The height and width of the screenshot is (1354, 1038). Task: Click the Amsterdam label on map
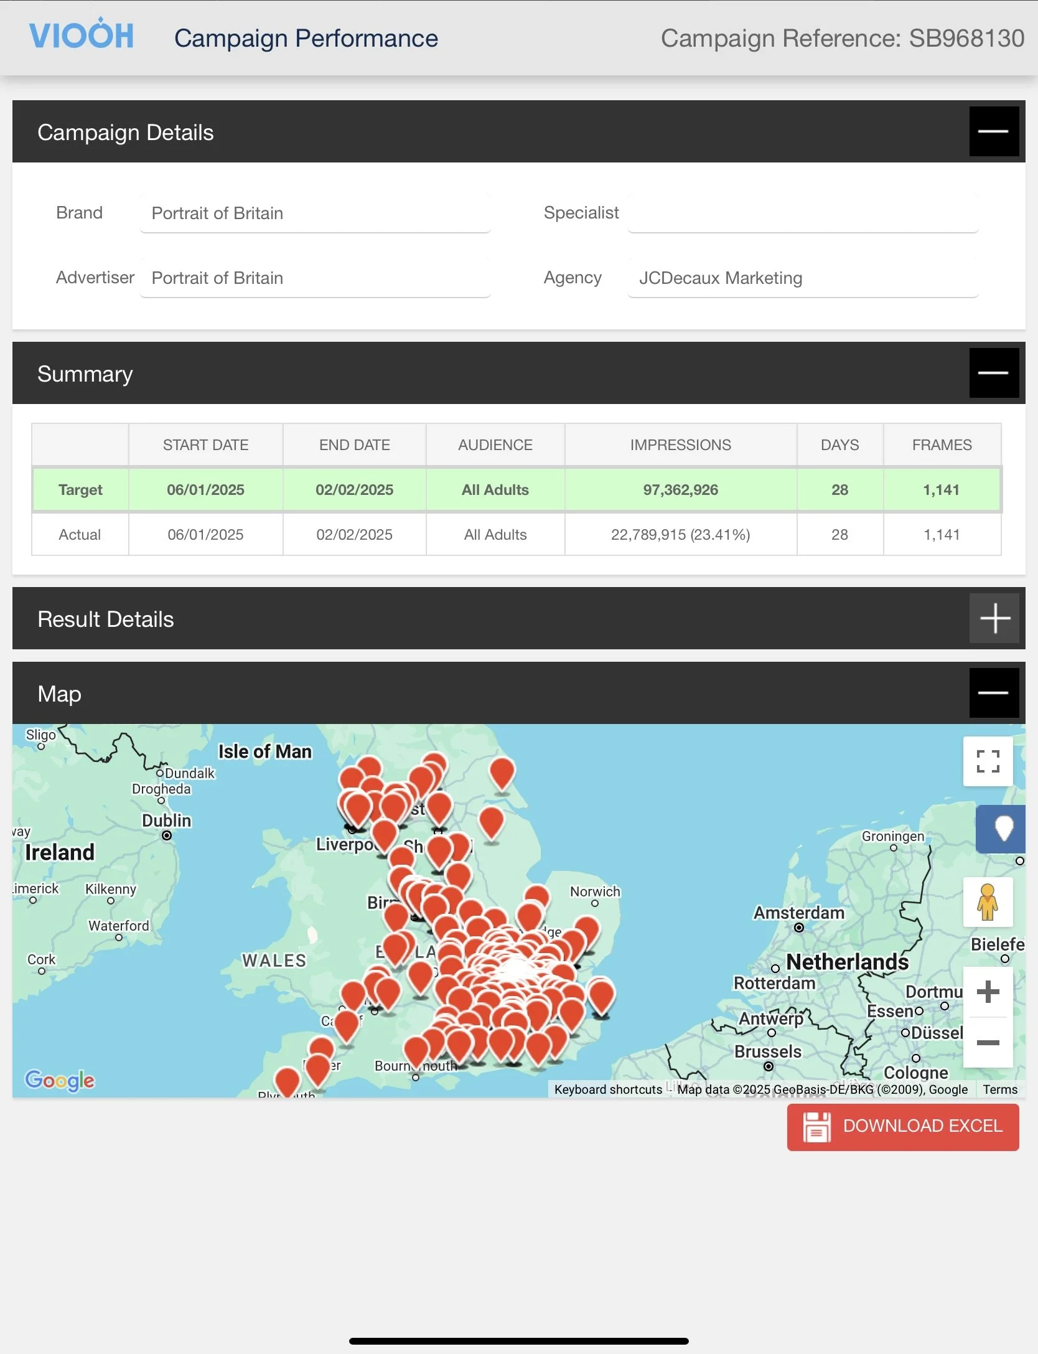(799, 913)
